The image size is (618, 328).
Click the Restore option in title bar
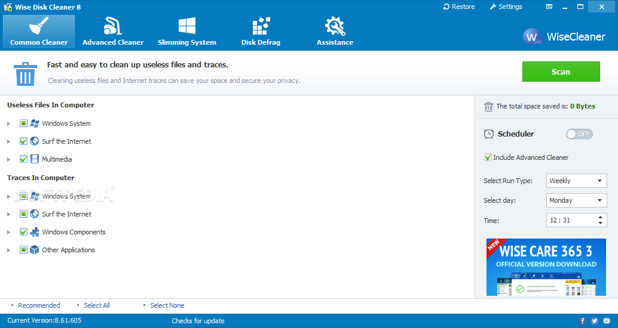(459, 7)
